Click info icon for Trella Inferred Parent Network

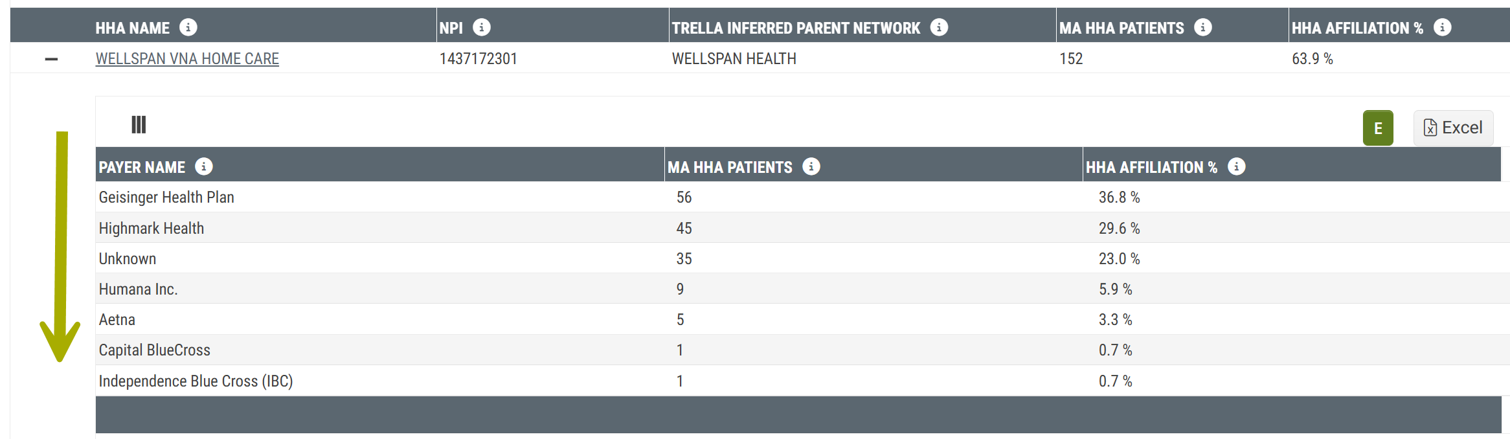[x=939, y=27]
